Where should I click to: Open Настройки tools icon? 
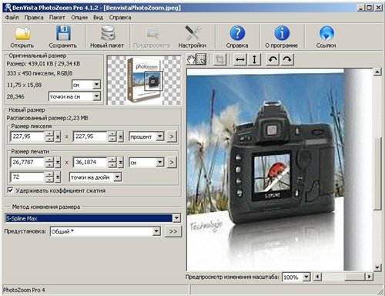click(x=193, y=33)
